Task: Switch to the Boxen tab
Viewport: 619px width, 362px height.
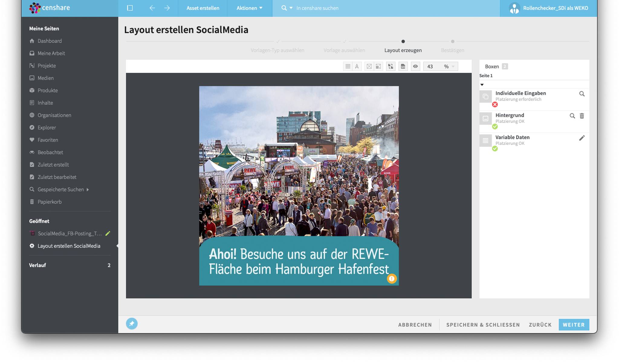Action: point(496,66)
